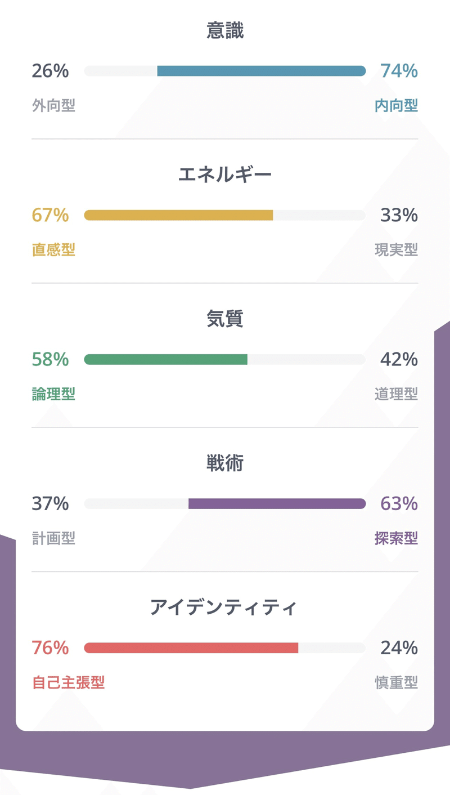Screen dimensions: 450x795
Task: Click the purple 戦術 progress bar
Action: 277,503
